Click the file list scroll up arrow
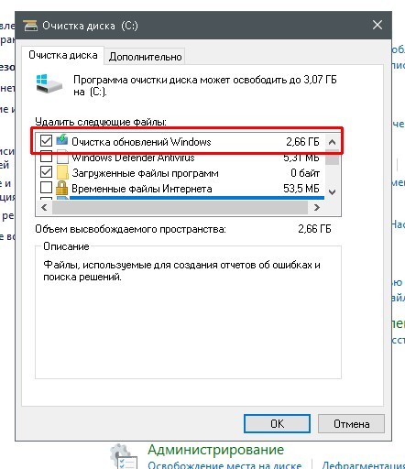This screenshot has width=405, height=469. pos(332,142)
